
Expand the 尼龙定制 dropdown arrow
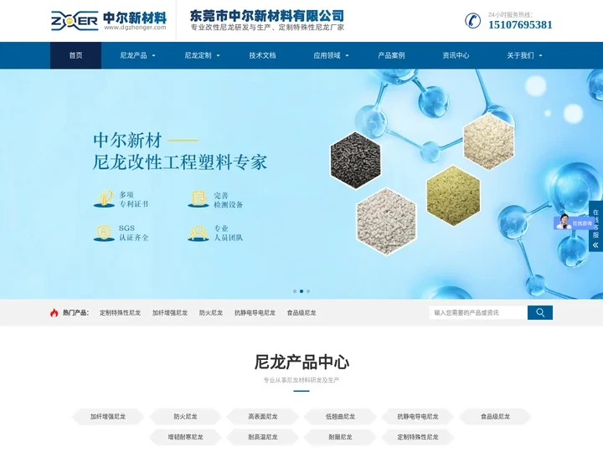point(218,56)
